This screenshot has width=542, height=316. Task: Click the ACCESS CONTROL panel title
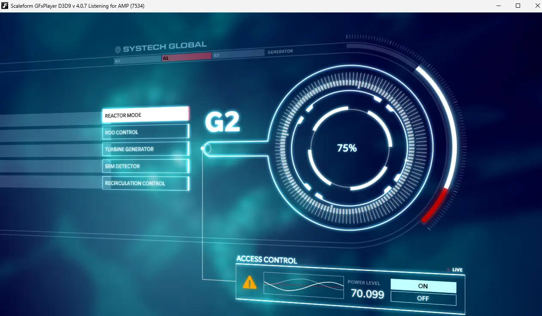[266, 259]
